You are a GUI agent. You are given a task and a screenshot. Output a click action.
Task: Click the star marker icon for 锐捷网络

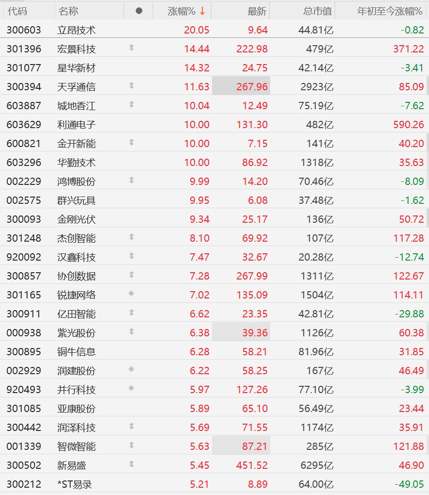click(132, 294)
